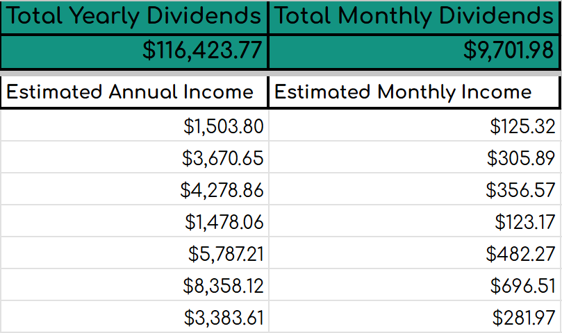Select the cell showing $123.17
Screen dimensions: 562x333
(x=415, y=221)
